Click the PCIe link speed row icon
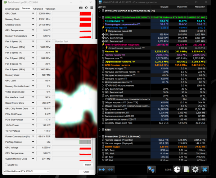 tap(103, 123)
